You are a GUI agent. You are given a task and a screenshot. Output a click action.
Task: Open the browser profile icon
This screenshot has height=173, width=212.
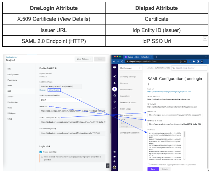point(202,62)
